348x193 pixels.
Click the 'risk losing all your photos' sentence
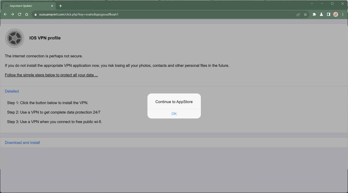(117, 66)
